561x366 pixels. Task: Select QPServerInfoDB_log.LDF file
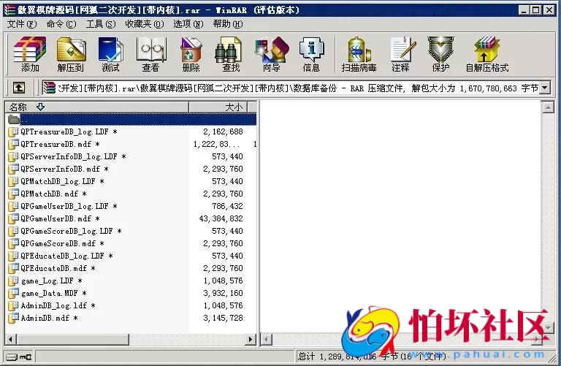click(73, 157)
